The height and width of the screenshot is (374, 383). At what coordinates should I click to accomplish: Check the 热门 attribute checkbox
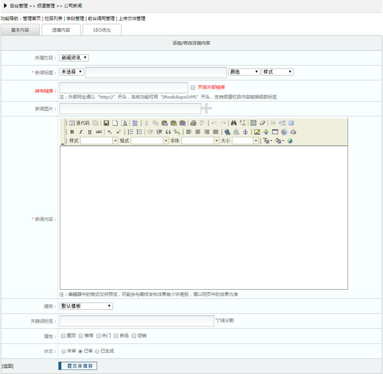click(99, 336)
